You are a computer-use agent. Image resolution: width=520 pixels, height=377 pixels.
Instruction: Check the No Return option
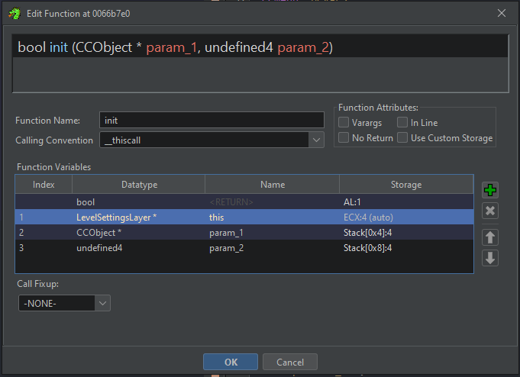click(x=344, y=138)
